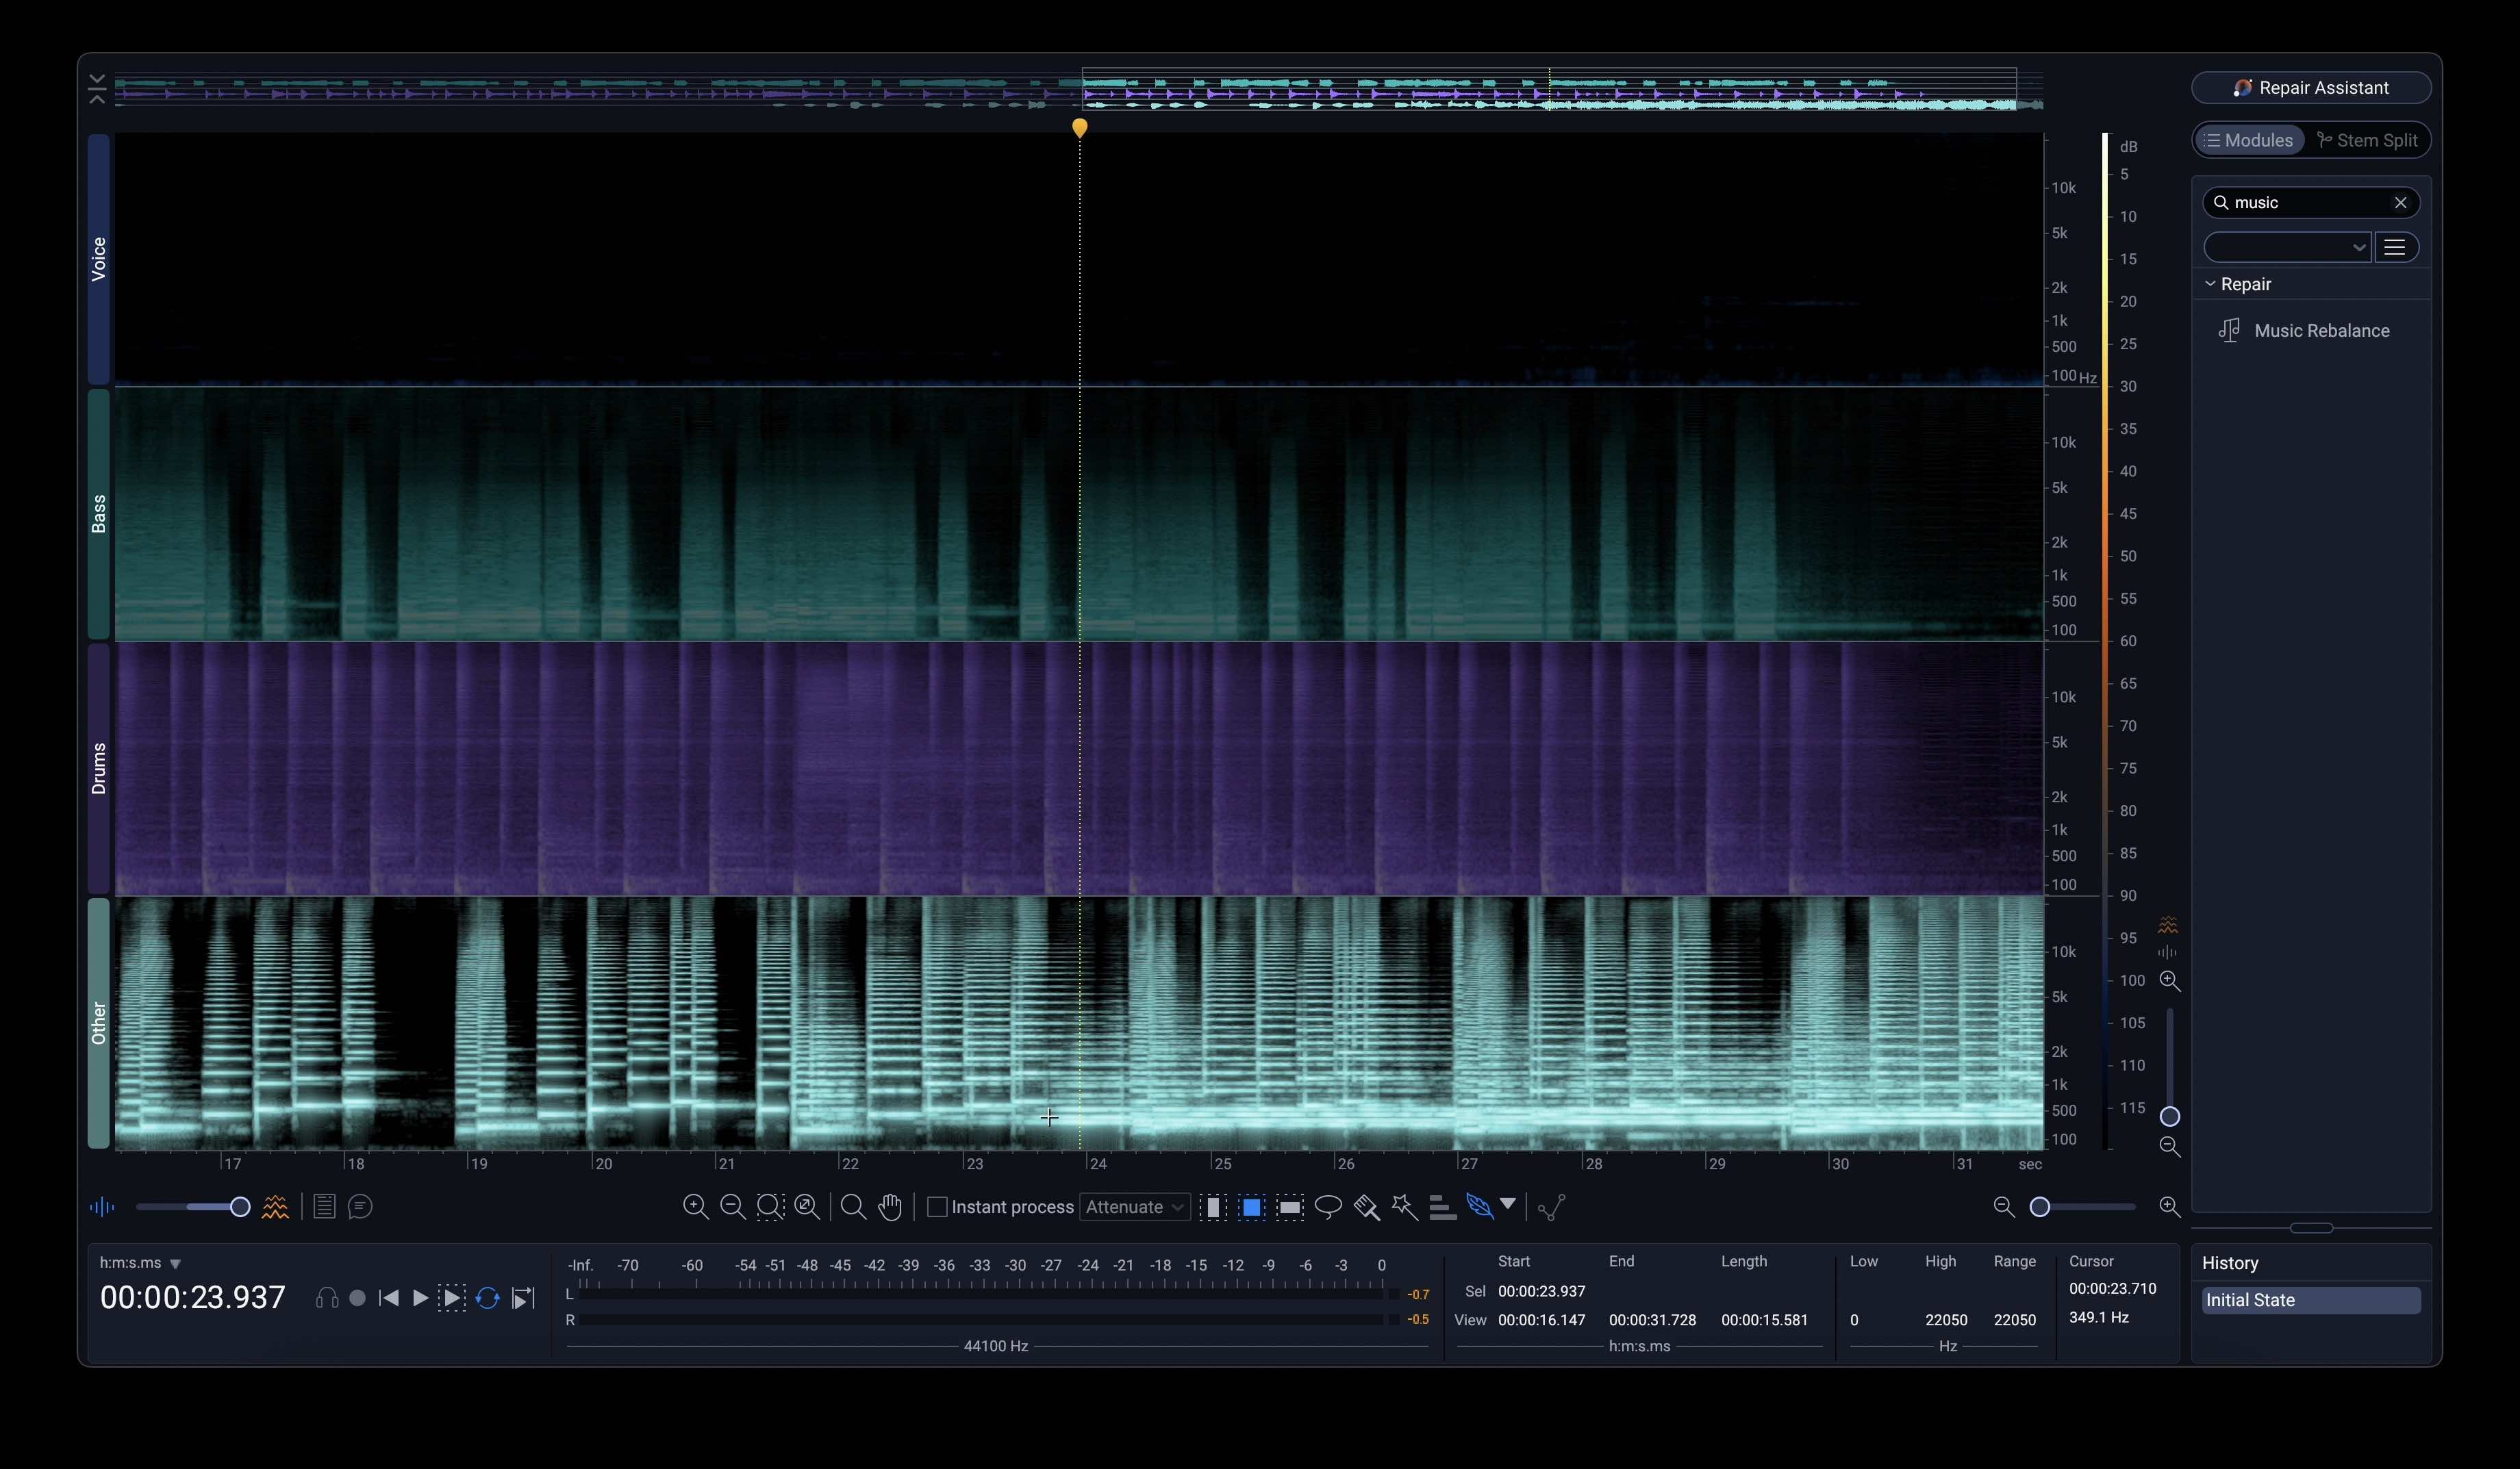Open the Music Rebalance module
This screenshot has width=2520, height=1469.
pos(2320,331)
